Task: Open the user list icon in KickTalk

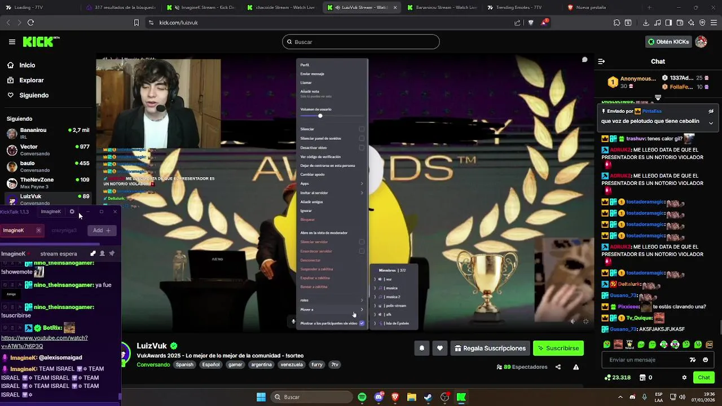Action: (102, 254)
